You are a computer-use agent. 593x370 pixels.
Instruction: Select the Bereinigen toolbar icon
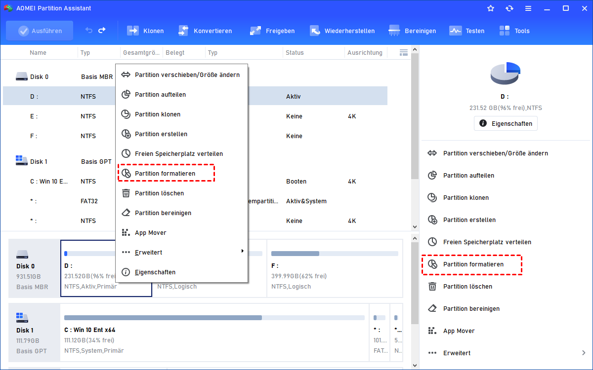coord(395,31)
